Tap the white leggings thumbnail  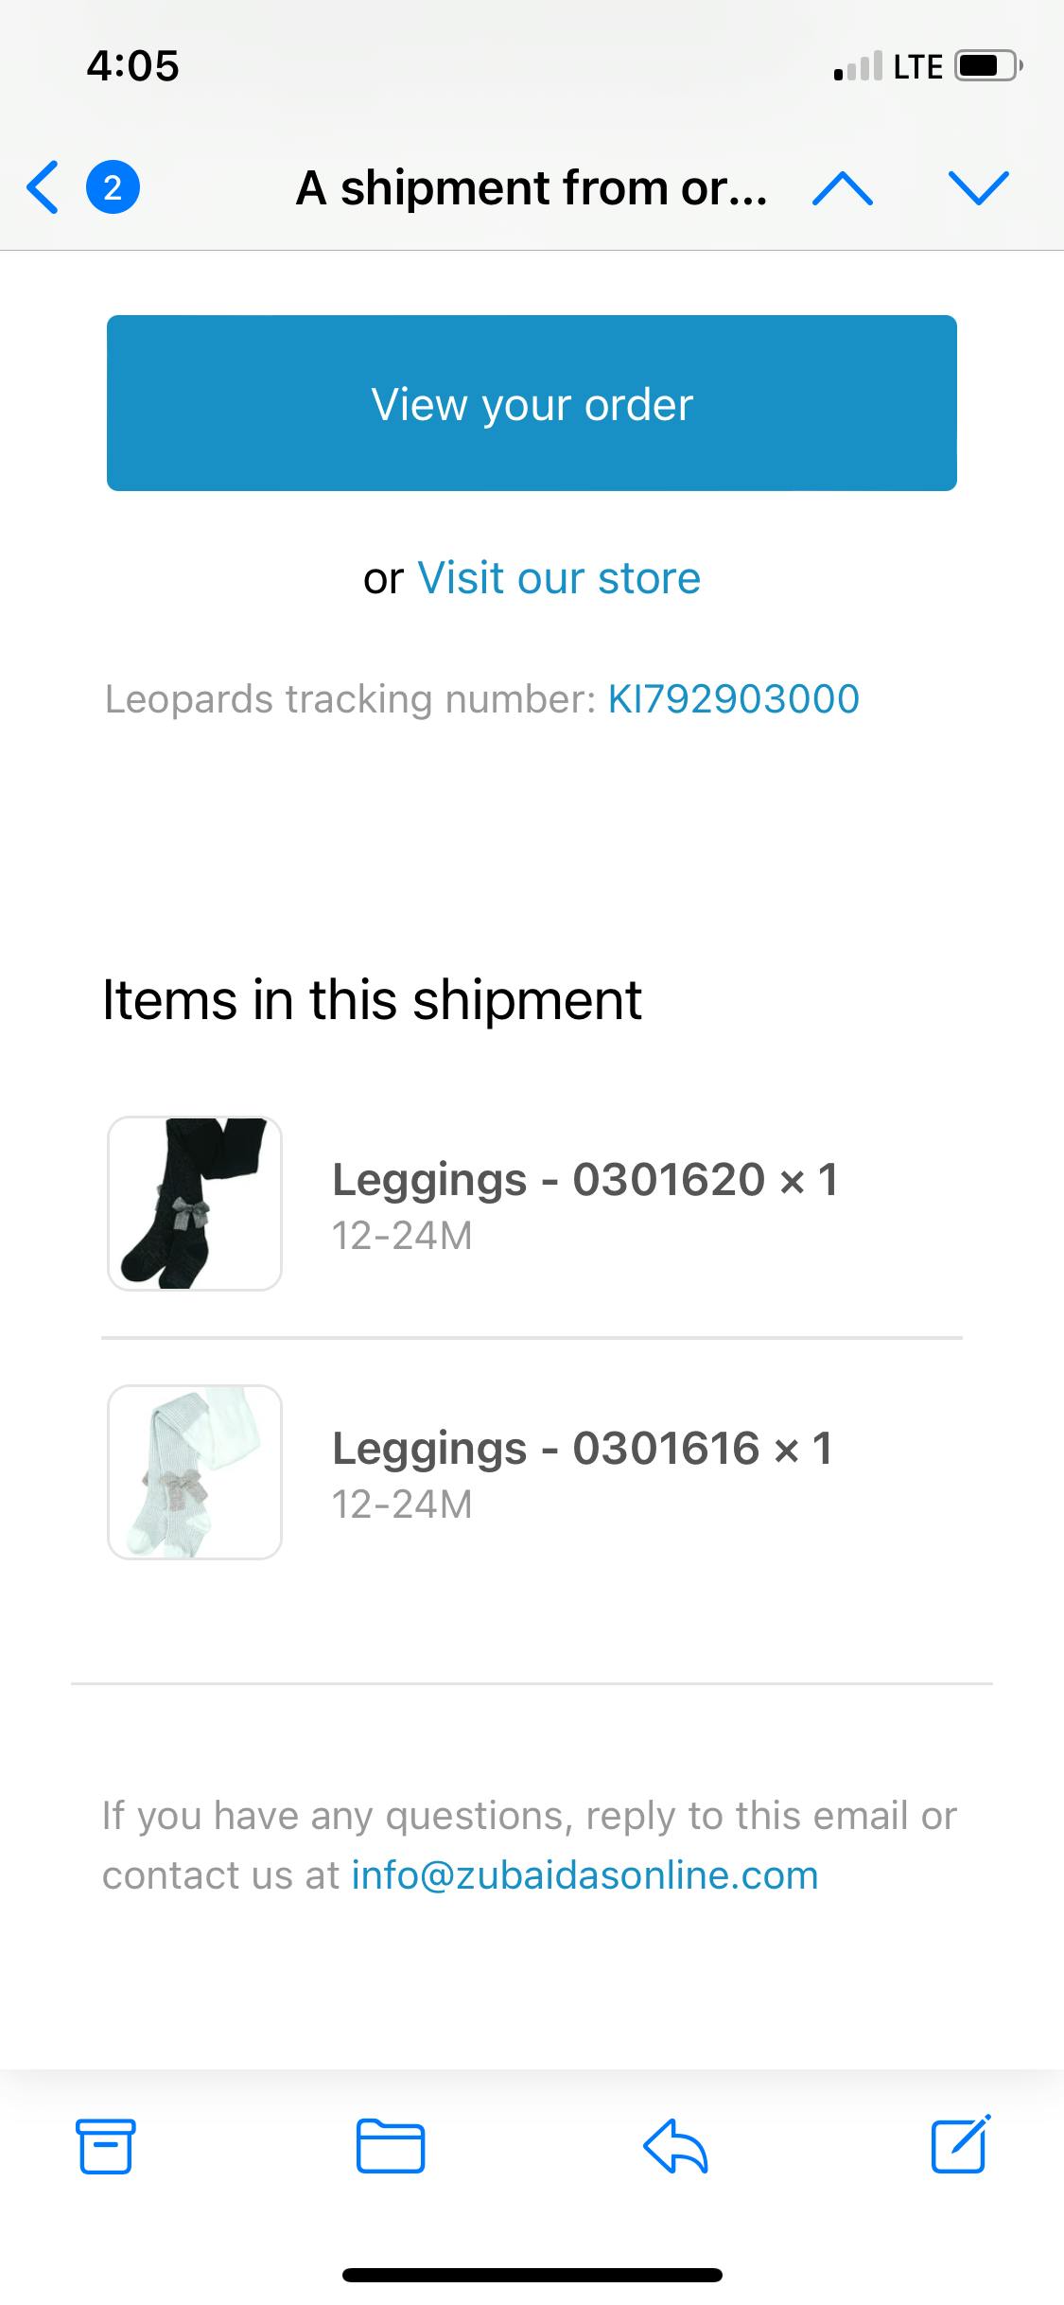pos(195,1472)
